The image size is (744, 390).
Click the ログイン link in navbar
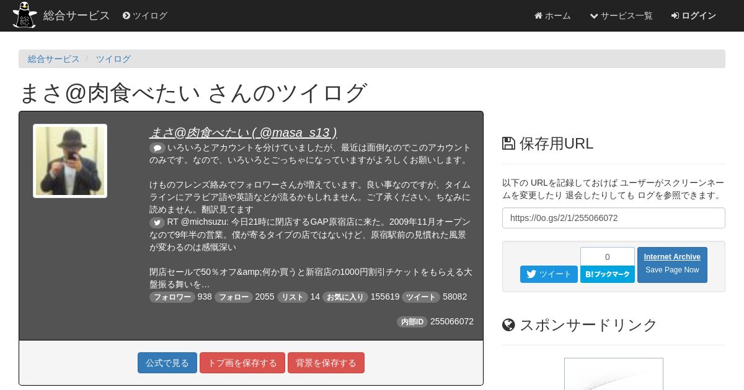[x=694, y=15]
